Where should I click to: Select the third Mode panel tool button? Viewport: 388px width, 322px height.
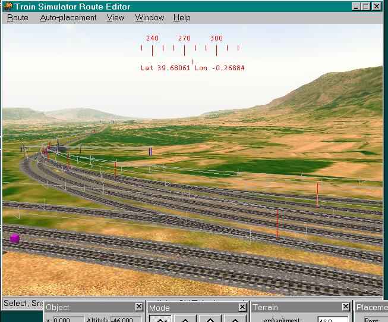[210, 319]
